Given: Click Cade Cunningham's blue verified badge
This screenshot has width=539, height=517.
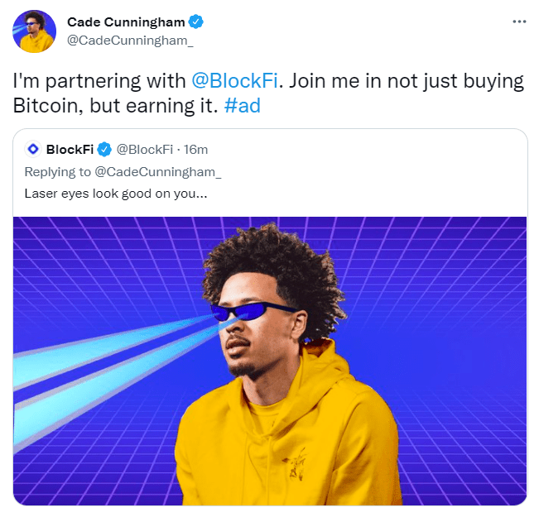Looking at the screenshot, I should 196,22.
